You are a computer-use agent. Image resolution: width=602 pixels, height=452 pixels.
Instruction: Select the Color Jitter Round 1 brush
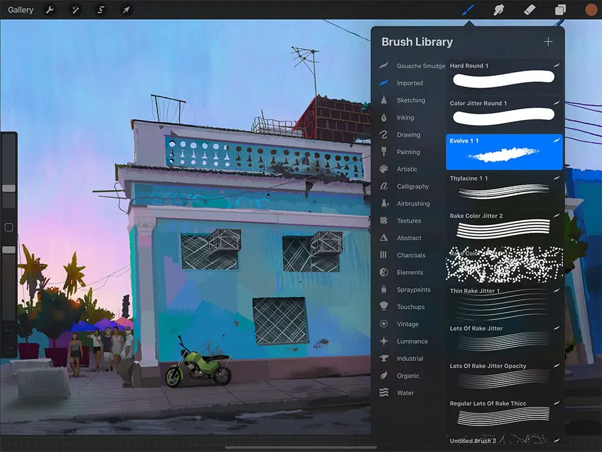pos(504,114)
